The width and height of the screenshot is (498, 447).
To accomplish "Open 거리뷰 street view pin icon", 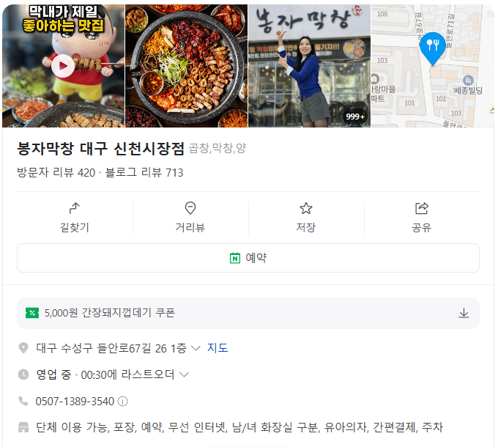I will [x=190, y=208].
